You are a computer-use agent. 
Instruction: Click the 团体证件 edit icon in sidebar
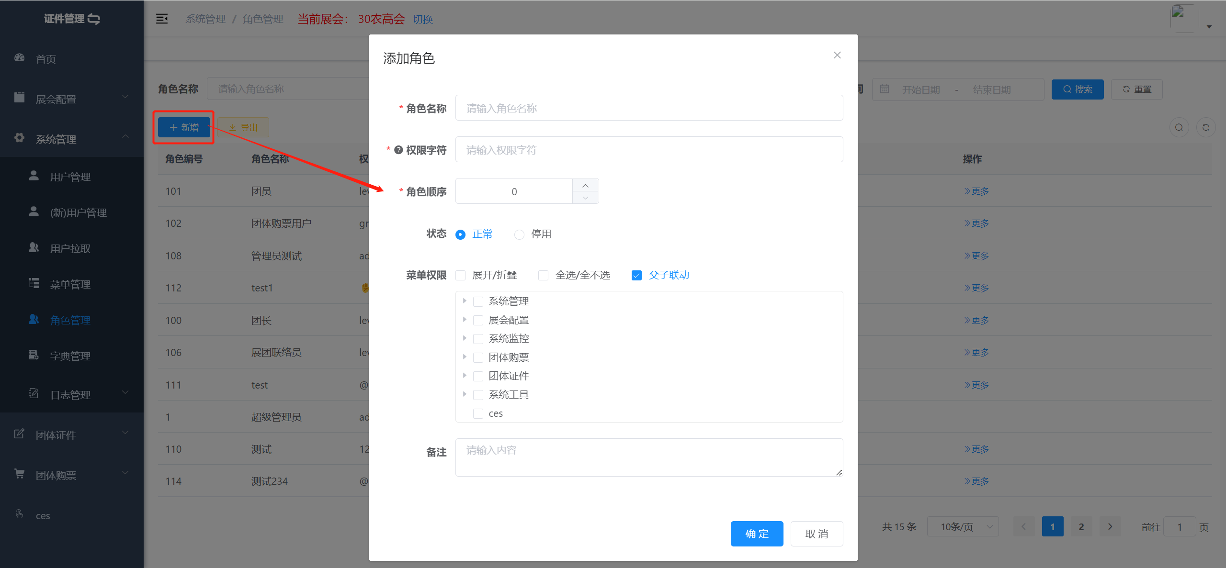pos(20,434)
